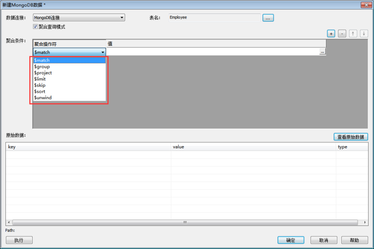The image size is (374, 249).
Task: Confirm with the 确定 button
Action: pos(291,240)
